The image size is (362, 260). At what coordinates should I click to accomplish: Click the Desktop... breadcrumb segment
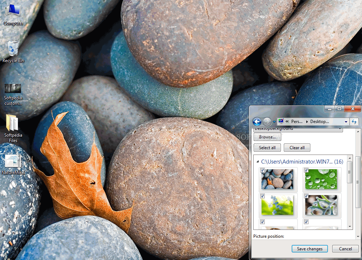tap(320, 122)
